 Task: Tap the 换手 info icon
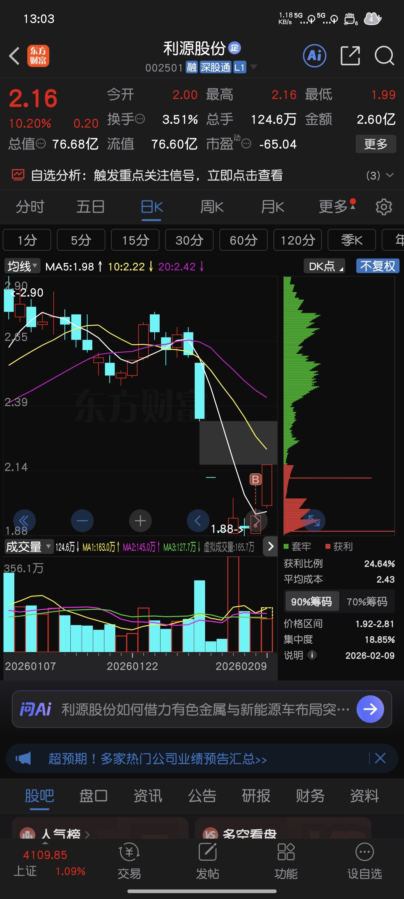pyautogui.click(x=140, y=119)
